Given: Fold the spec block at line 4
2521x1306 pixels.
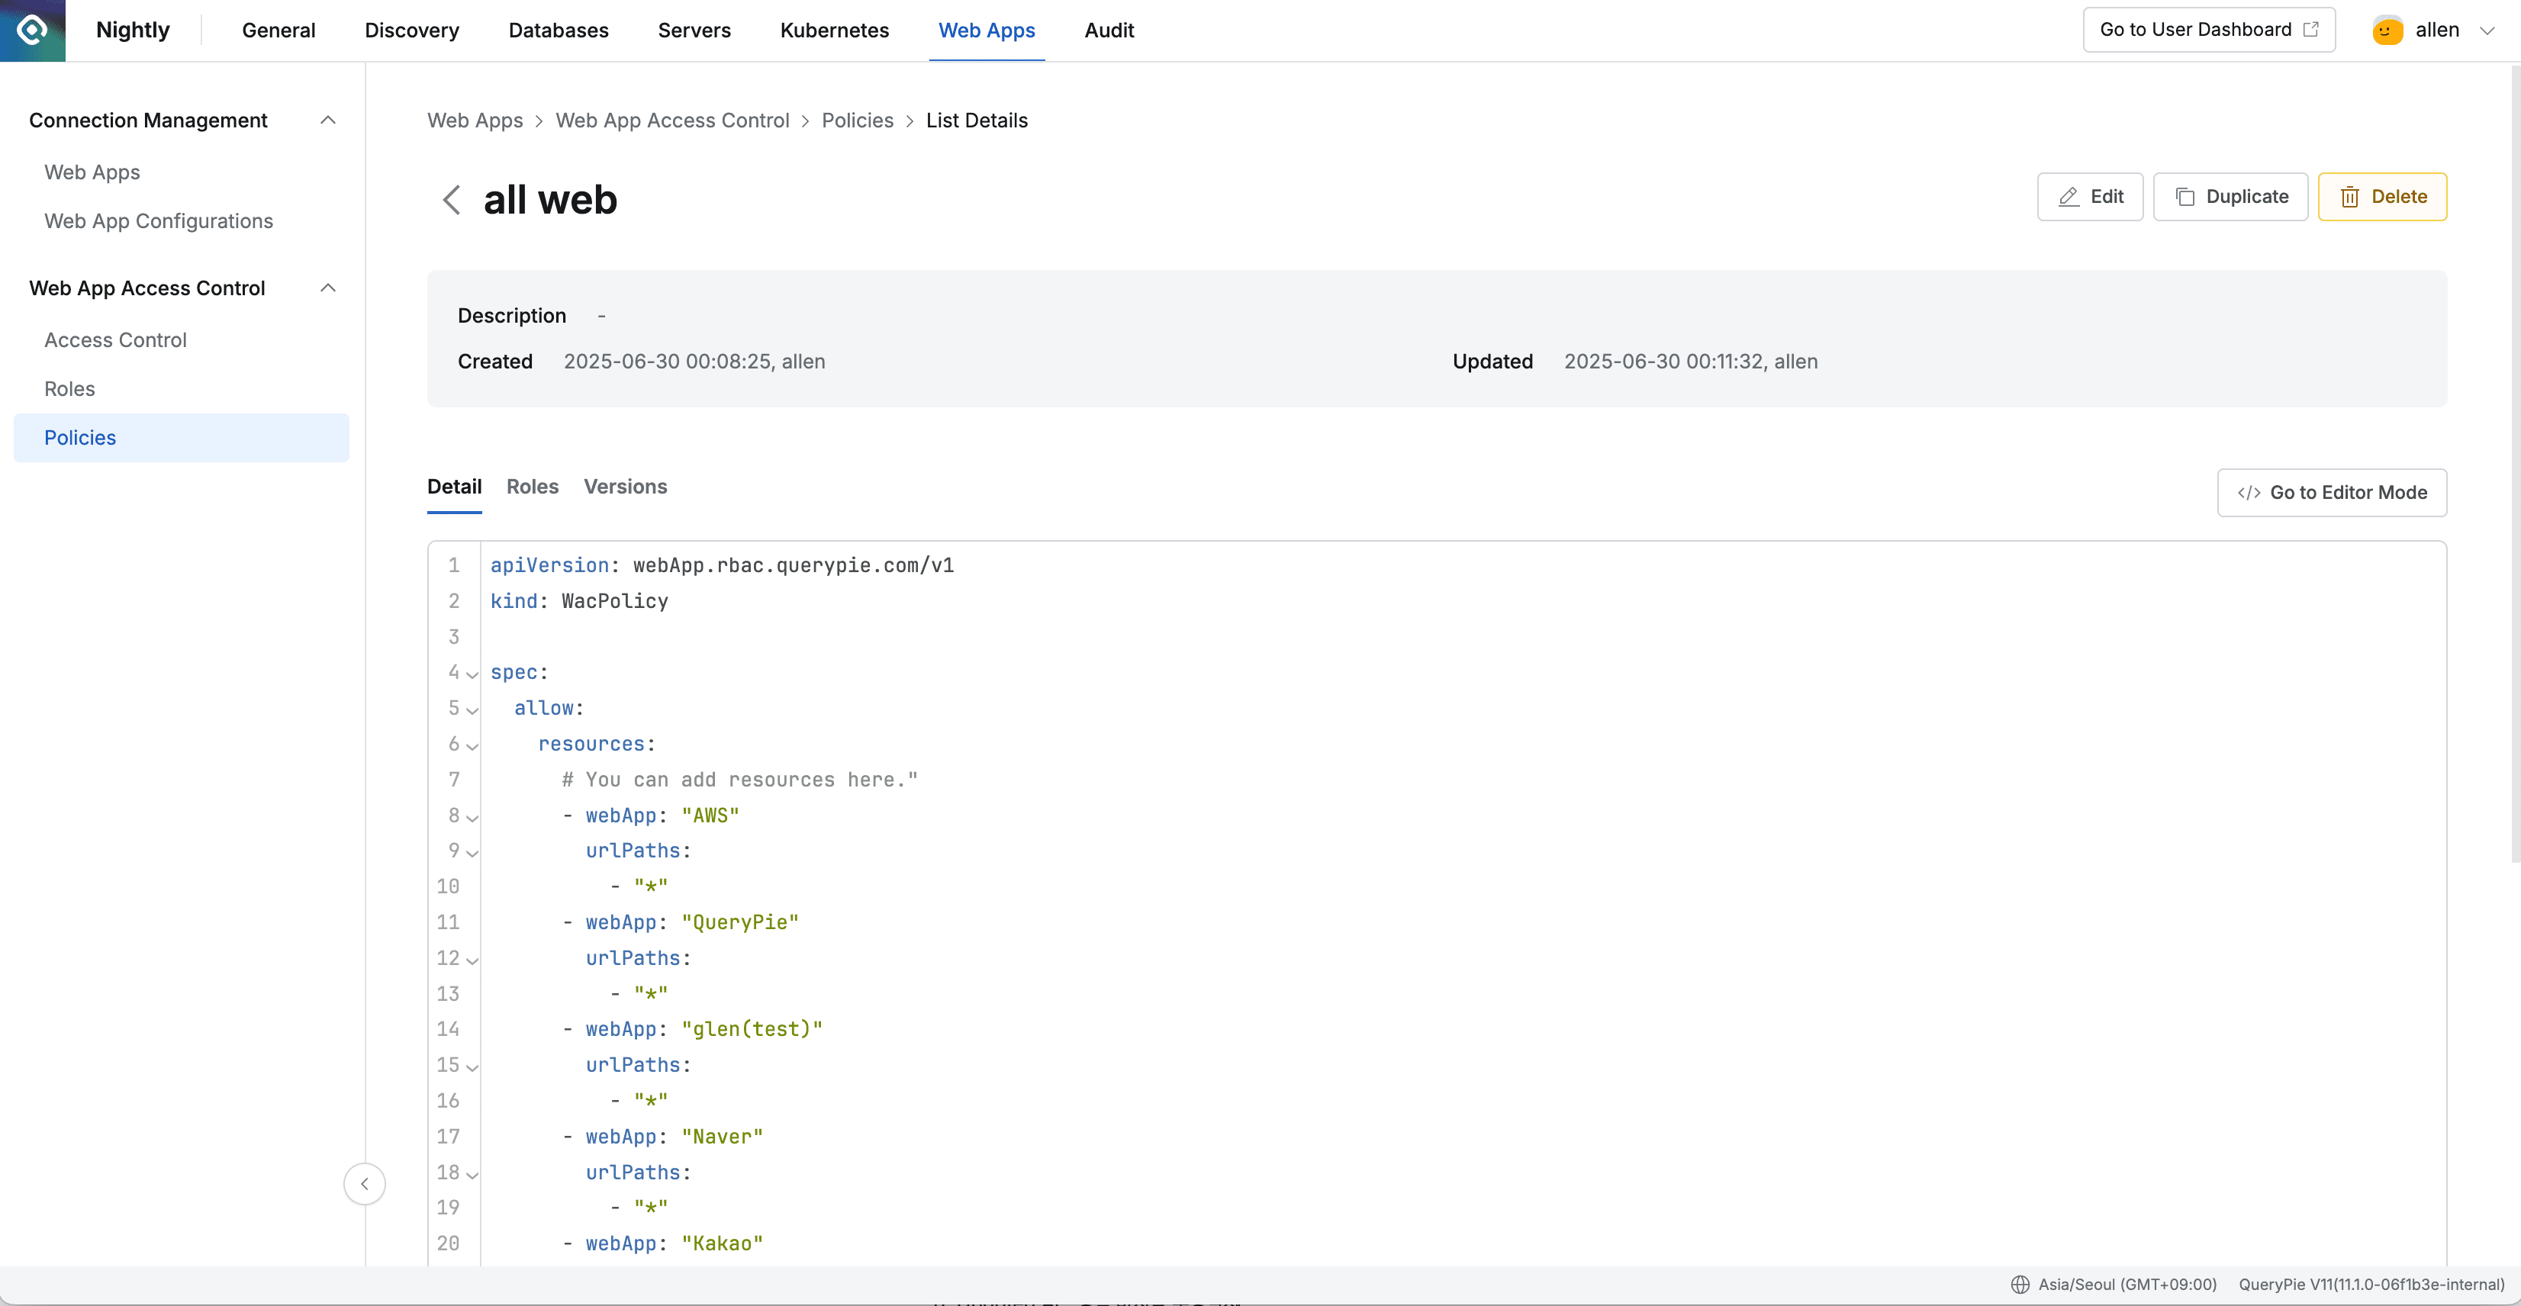Looking at the screenshot, I should pyautogui.click(x=472, y=674).
